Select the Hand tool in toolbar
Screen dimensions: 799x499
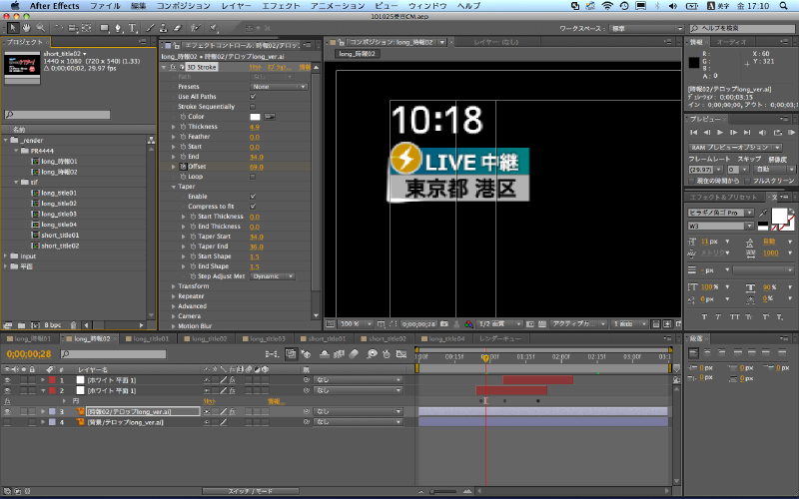click(x=28, y=28)
